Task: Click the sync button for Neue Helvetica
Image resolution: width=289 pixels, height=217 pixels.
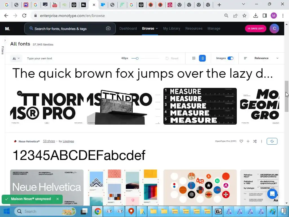Action: 272,141
